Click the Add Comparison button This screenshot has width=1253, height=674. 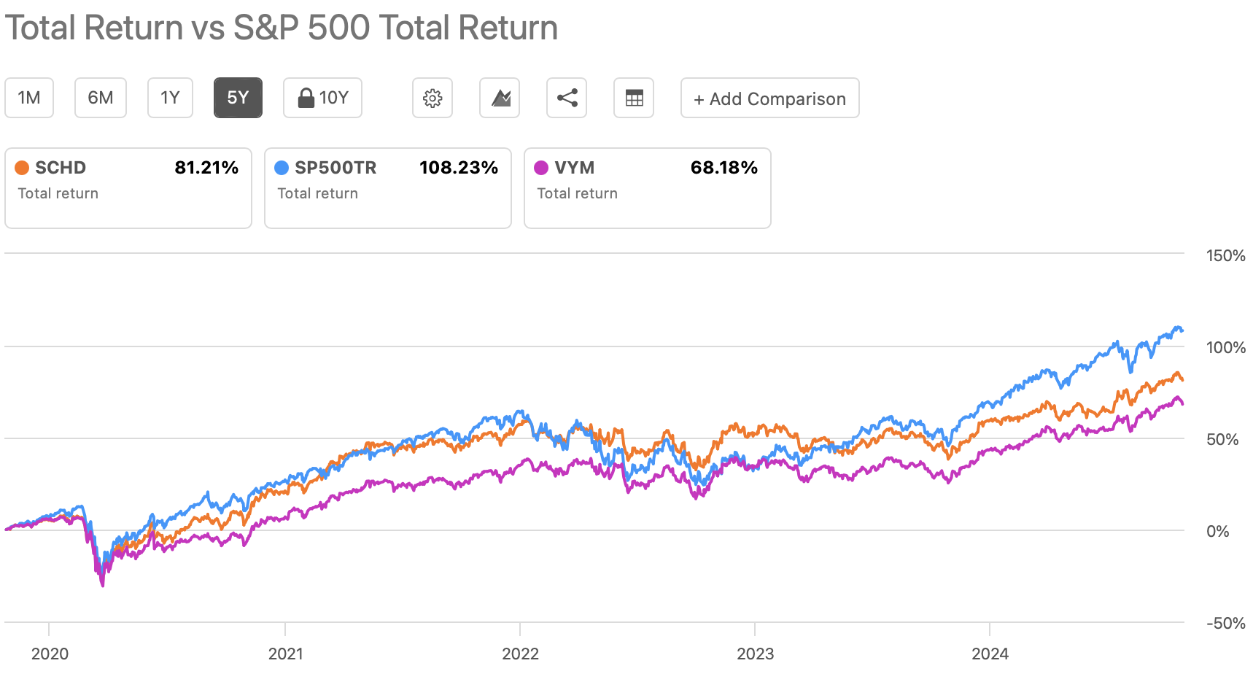tap(769, 98)
